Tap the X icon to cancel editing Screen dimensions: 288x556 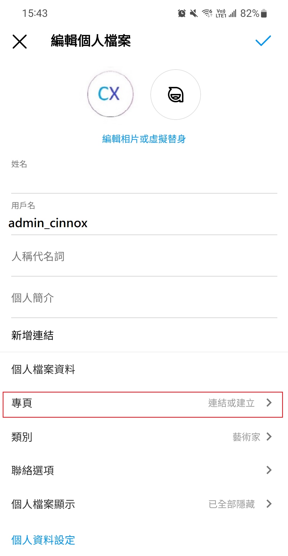pyautogui.click(x=20, y=41)
